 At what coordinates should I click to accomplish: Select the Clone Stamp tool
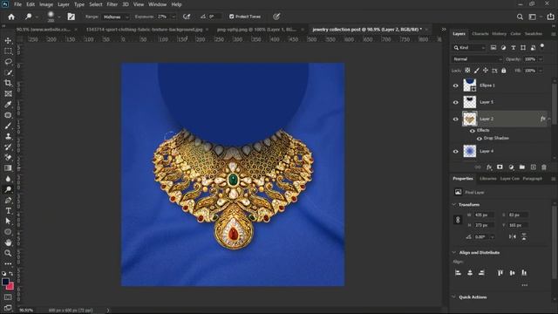pos(8,136)
